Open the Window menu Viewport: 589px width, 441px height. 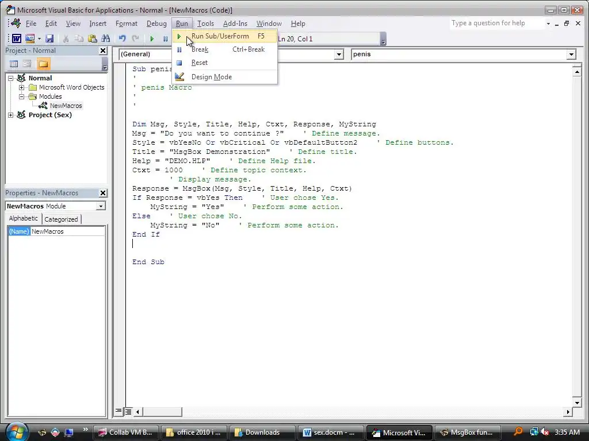point(269,24)
